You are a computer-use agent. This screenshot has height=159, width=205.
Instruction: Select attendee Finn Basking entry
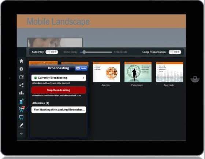pyautogui.click(x=59, y=110)
